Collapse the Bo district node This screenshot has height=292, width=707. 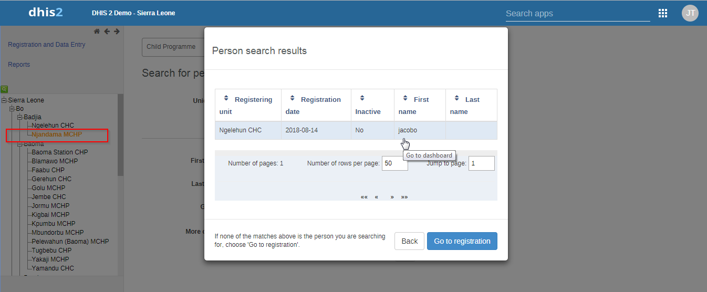pos(12,109)
